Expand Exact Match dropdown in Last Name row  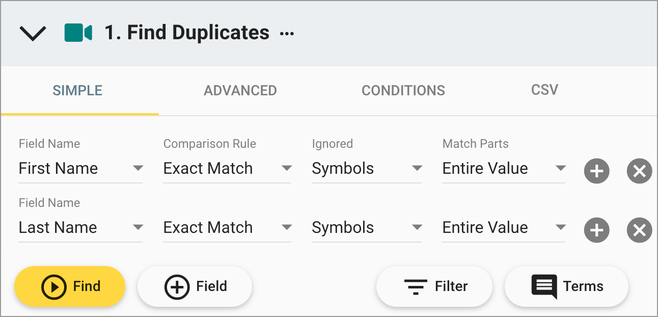227,228
